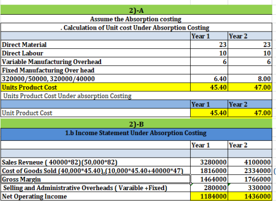Click Net Operating Income value 1184000
The width and height of the screenshot is (276, 201).
[209, 196]
